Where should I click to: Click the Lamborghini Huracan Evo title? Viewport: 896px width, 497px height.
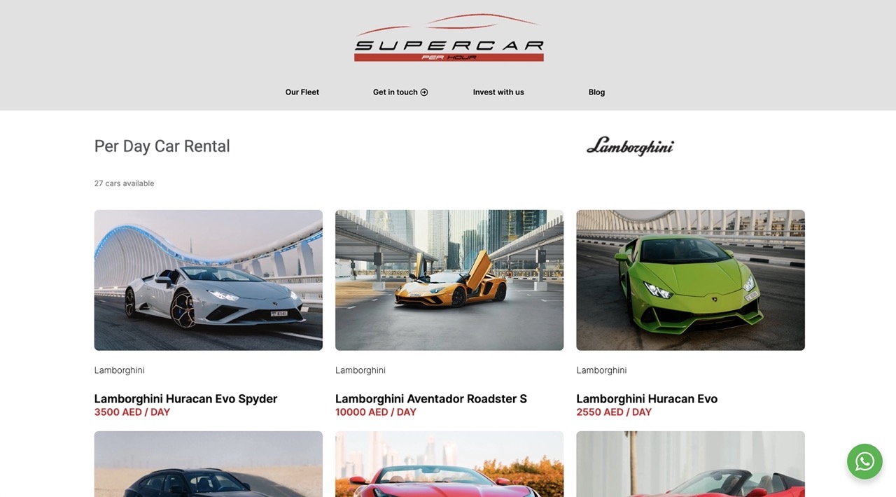647,399
